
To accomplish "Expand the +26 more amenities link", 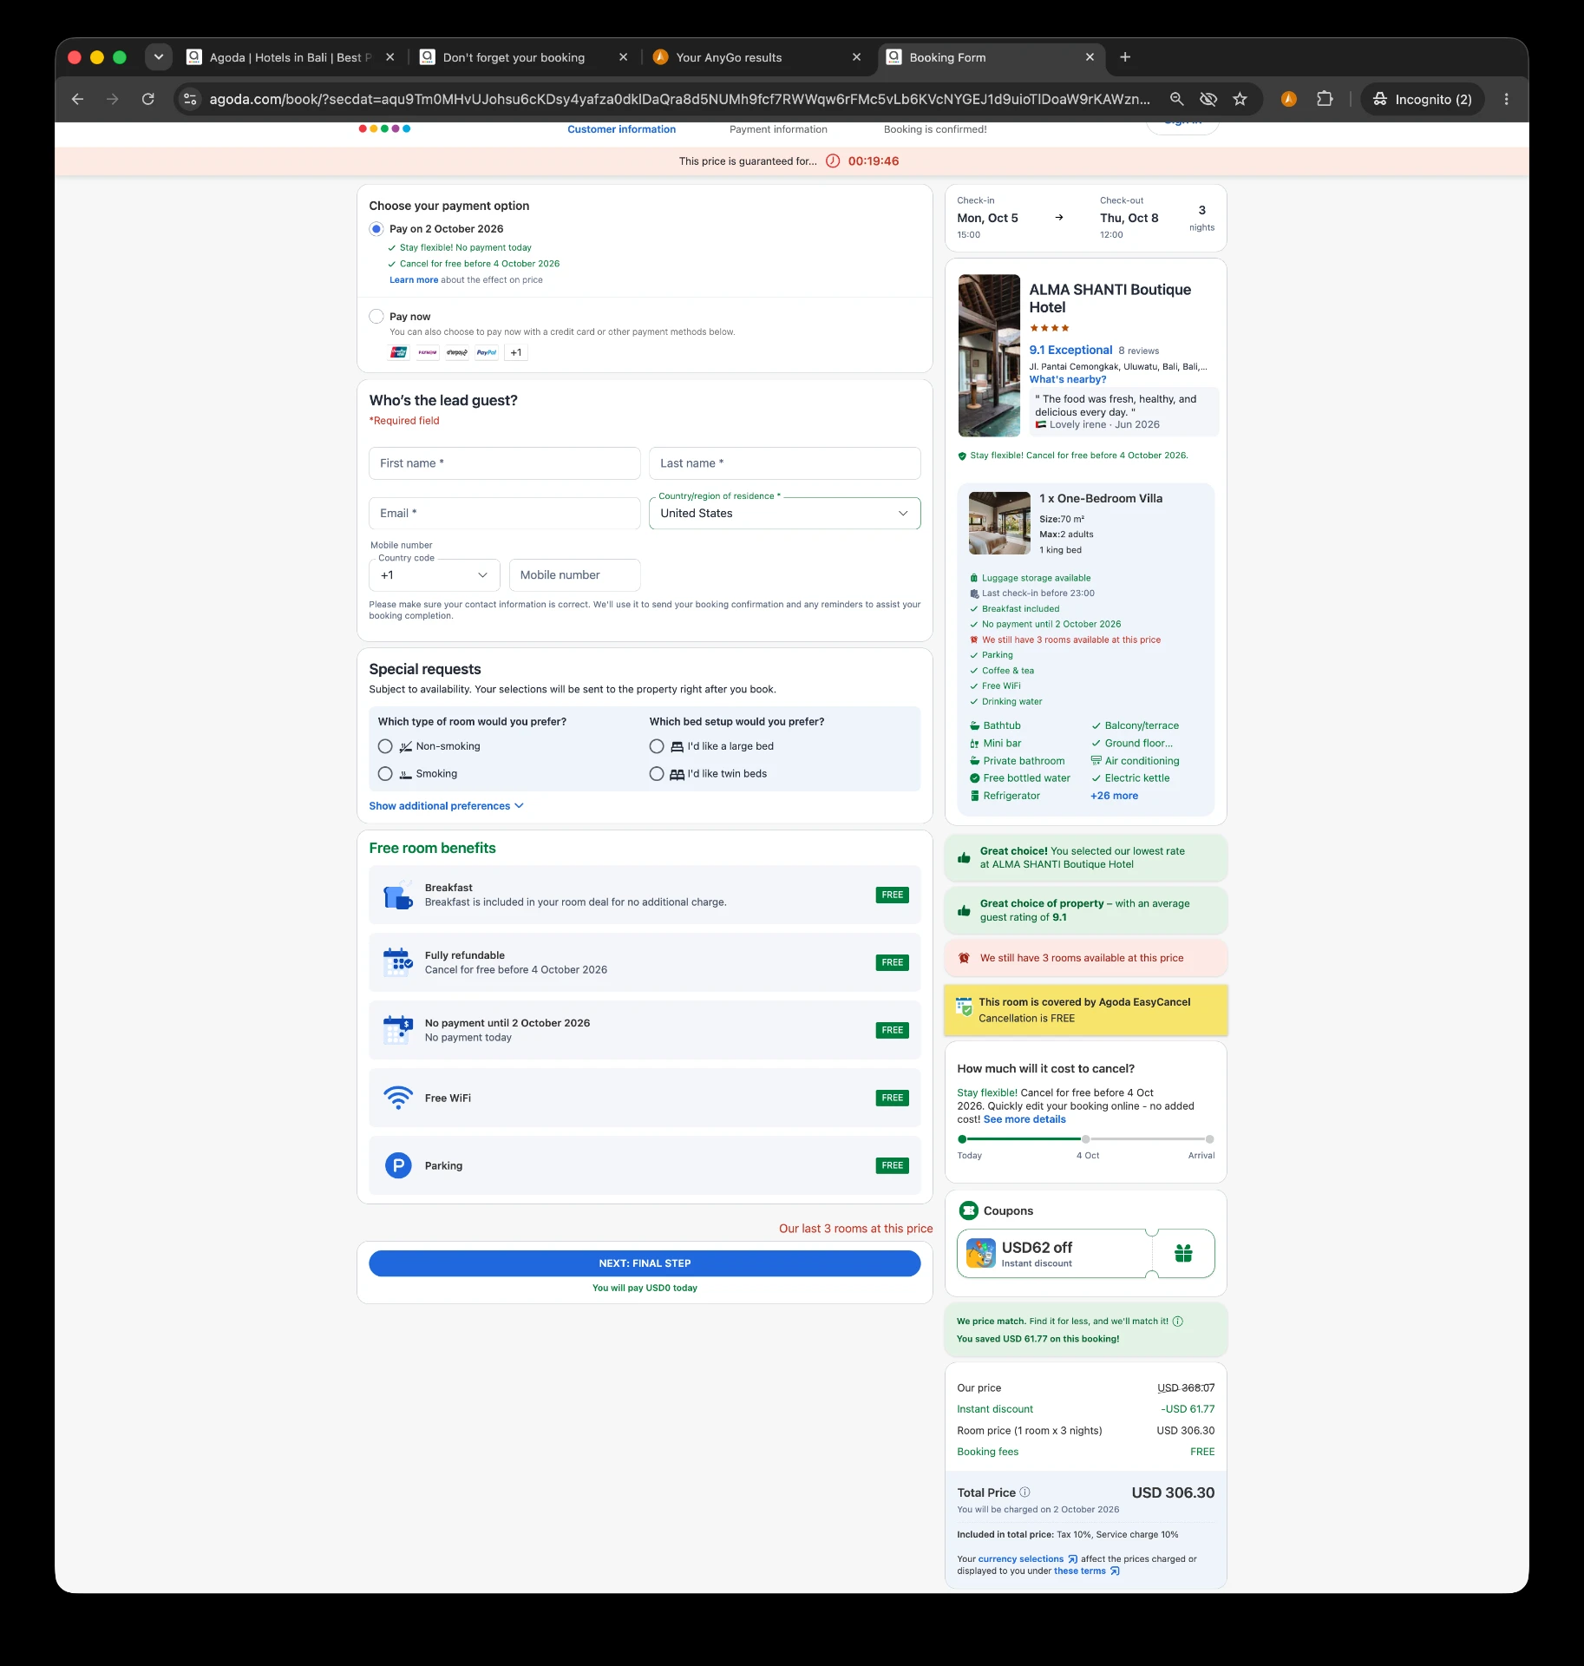I will click(1114, 796).
